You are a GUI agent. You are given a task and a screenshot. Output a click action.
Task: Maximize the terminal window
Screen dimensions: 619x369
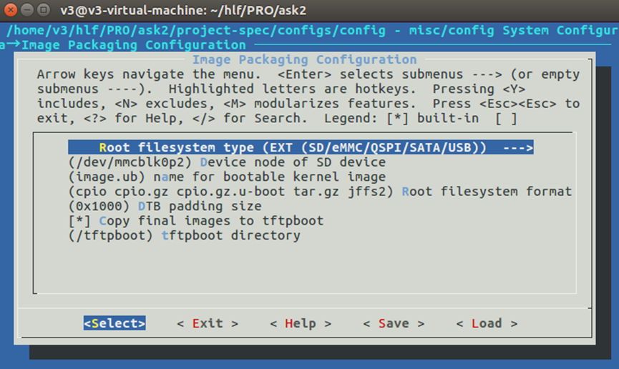click(44, 10)
